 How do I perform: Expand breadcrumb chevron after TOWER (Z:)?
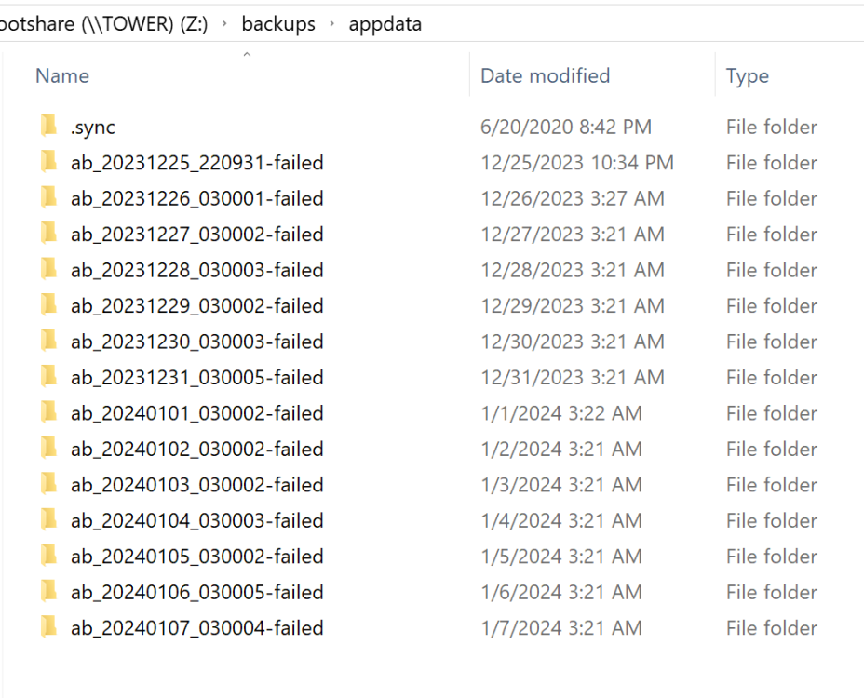coord(224,23)
